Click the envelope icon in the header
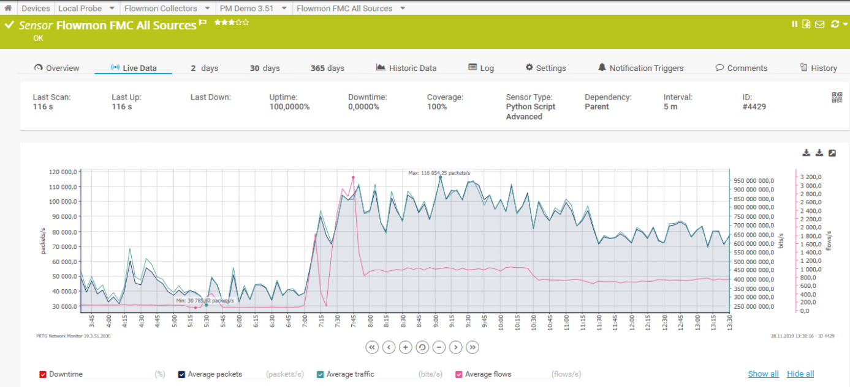Viewport: 850px width, 387px height. (819, 24)
